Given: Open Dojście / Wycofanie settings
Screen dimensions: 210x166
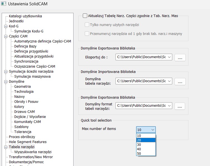Looking at the screenshot, I should click(30, 117).
